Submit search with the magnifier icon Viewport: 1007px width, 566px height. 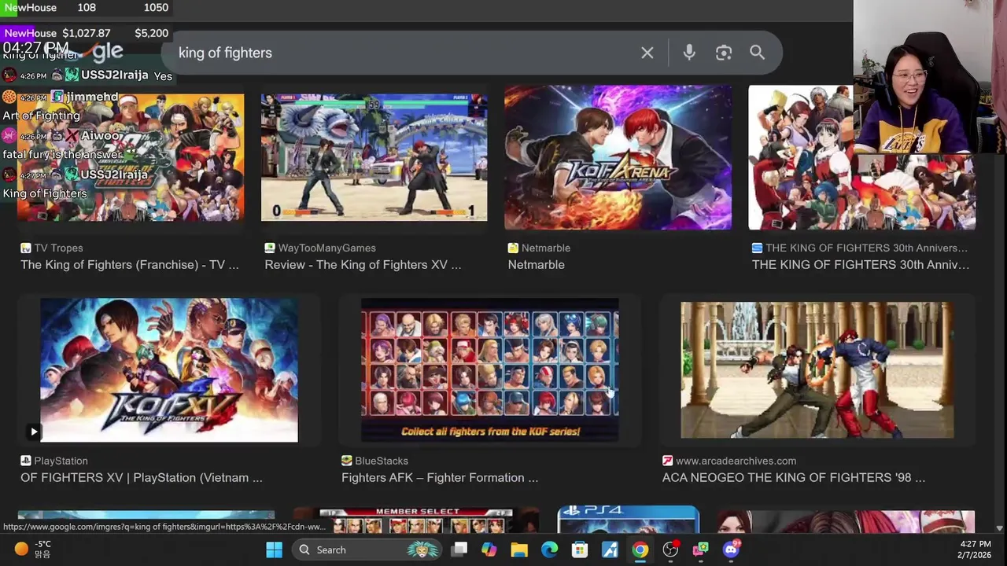point(757,53)
